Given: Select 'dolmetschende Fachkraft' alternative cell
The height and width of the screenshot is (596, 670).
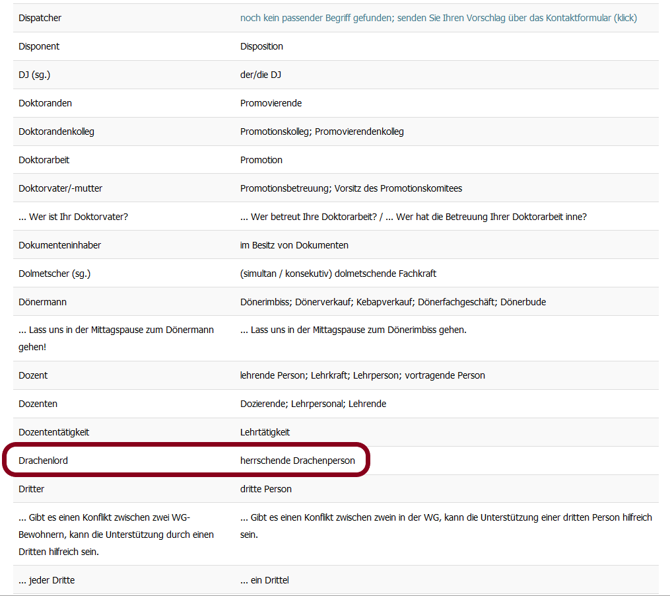Looking at the screenshot, I should click(338, 274).
